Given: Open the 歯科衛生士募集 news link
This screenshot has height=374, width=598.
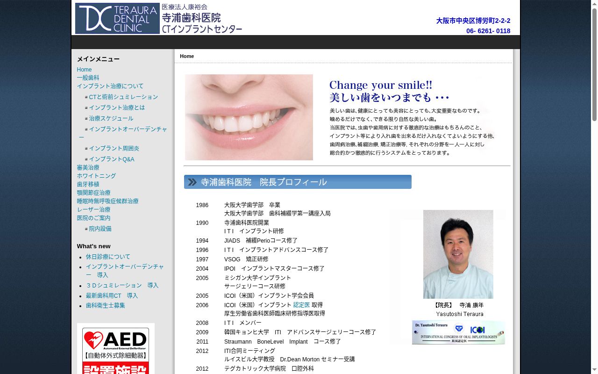Looking at the screenshot, I should tap(105, 306).
